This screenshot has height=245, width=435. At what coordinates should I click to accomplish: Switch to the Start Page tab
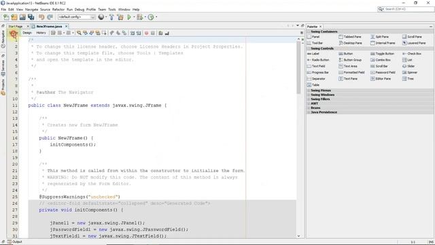[x=15, y=27]
